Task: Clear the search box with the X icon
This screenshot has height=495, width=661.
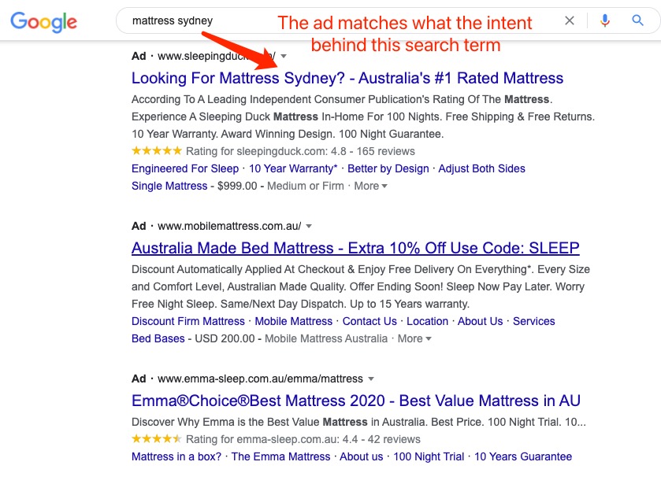Action: click(x=570, y=20)
